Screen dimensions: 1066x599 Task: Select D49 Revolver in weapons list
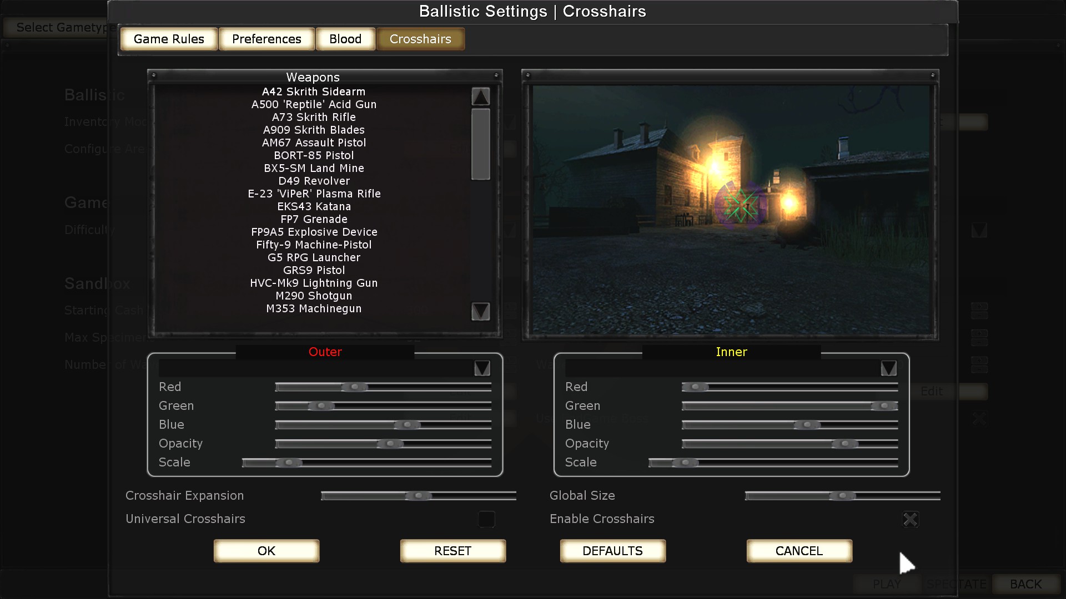pos(314,181)
